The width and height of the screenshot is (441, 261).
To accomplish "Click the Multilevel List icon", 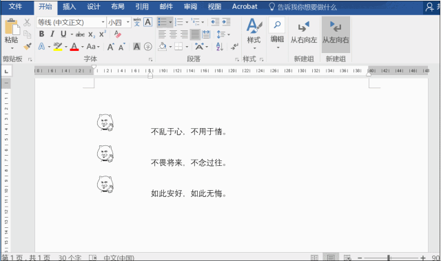I will pyautogui.click(x=195, y=22).
